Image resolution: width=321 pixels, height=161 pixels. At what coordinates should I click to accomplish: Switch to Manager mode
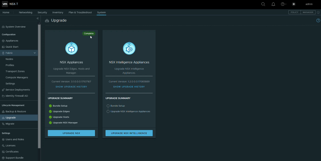pyautogui.click(x=307, y=12)
